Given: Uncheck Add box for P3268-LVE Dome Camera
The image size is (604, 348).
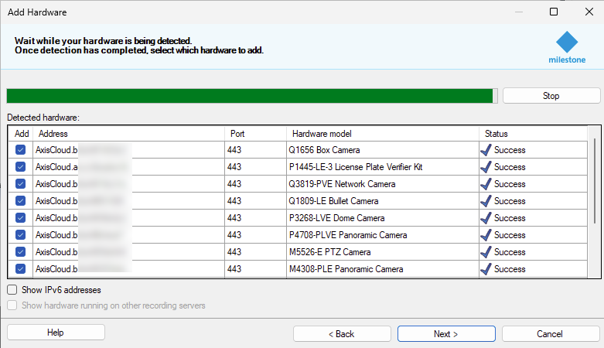Looking at the screenshot, I should [x=20, y=218].
